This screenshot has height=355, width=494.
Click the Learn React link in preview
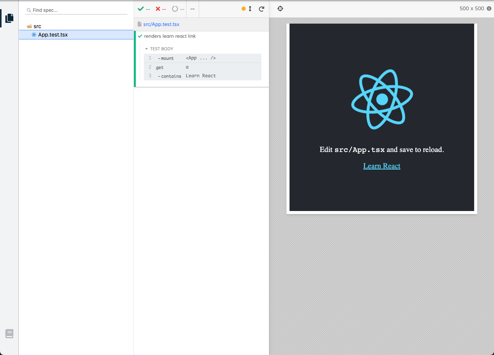(382, 166)
